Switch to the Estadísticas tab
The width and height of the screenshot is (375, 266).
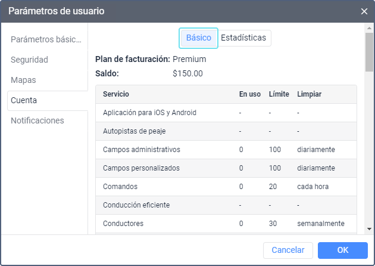(x=243, y=38)
